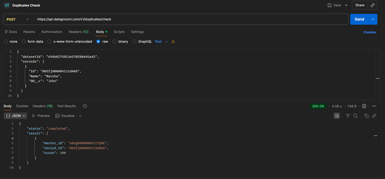
Task: Click the blue Send button
Action: point(359,19)
